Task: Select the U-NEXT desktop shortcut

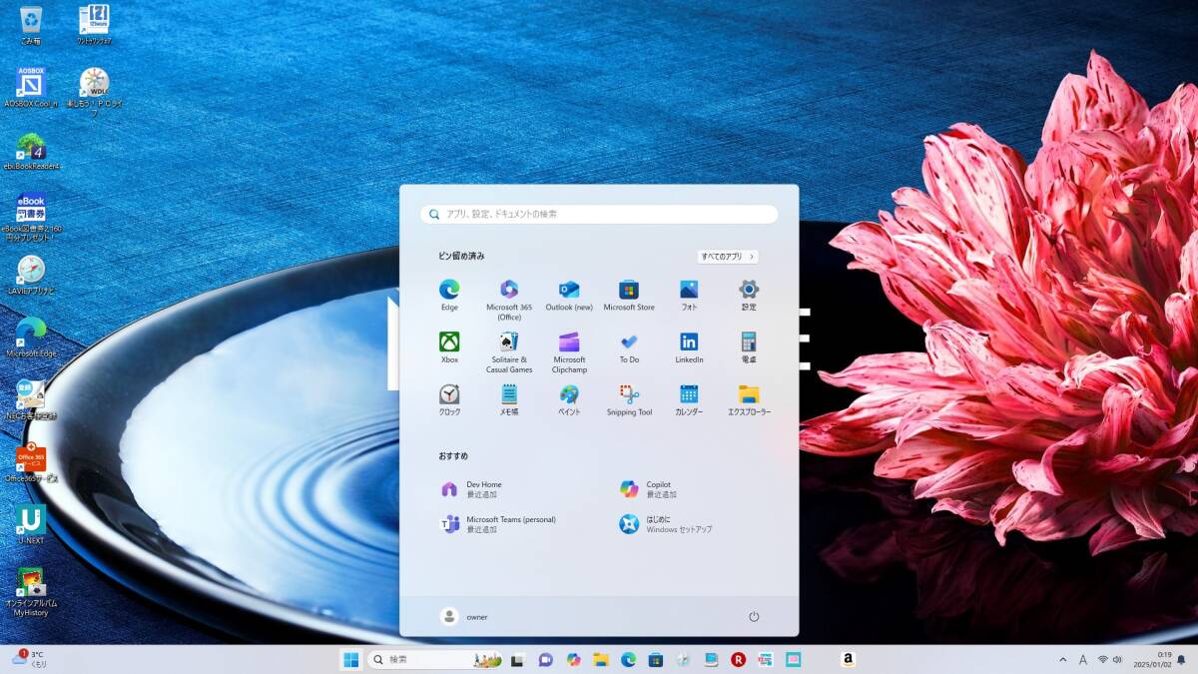Action: 31,525
